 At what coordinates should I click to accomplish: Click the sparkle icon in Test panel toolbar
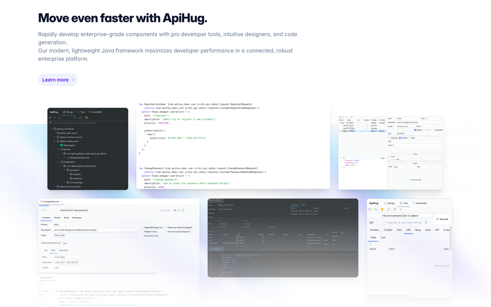pos(395,209)
